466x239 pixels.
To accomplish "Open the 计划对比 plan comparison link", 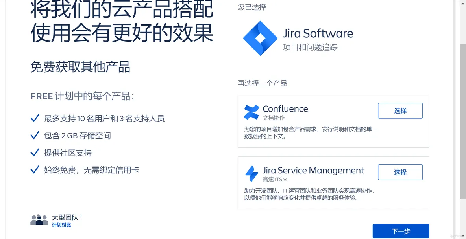I will (x=61, y=225).
